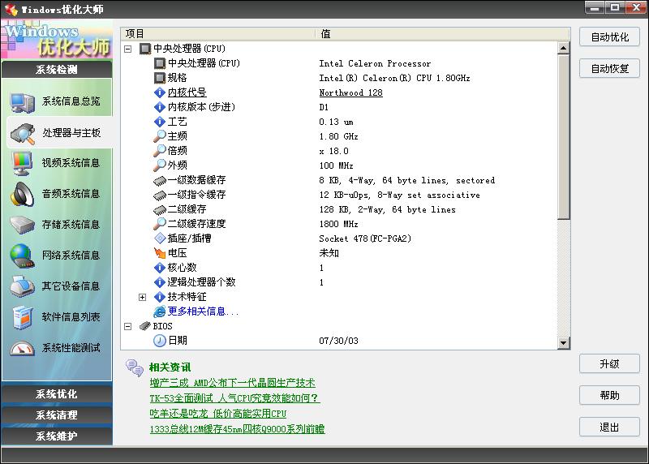Image resolution: width=649 pixels, height=464 pixels.
Task: Click the 自动恢复 button
Action: (x=609, y=68)
